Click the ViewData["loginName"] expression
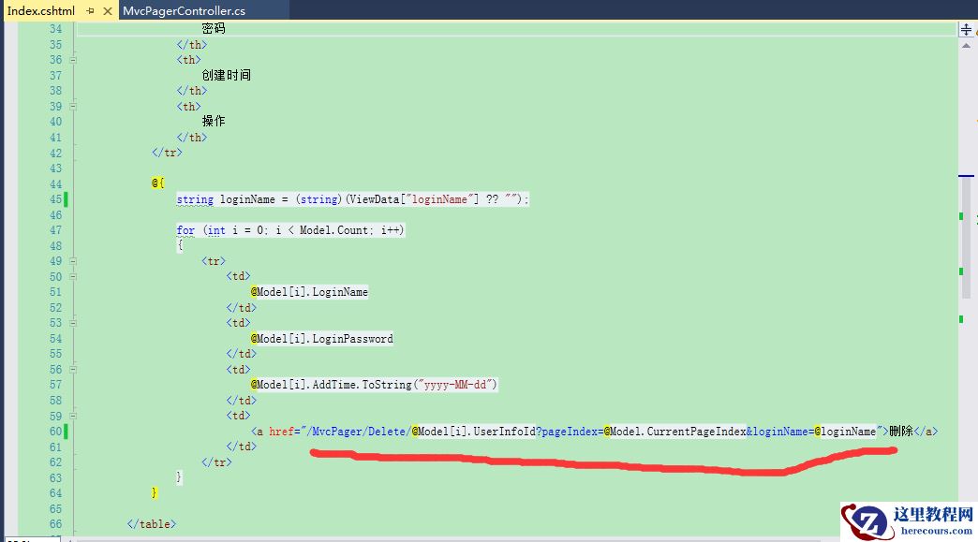Screen dimensions: 978x542 point(415,199)
